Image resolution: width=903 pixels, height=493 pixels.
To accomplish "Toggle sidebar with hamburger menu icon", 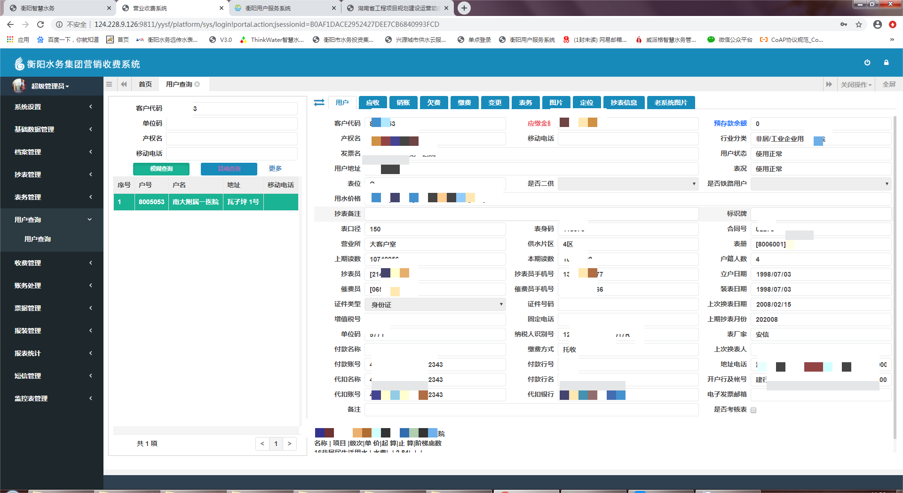I will point(109,84).
